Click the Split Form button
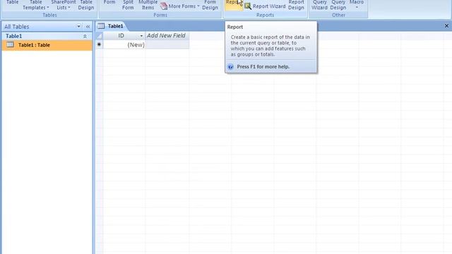The image size is (452, 254). click(128, 5)
